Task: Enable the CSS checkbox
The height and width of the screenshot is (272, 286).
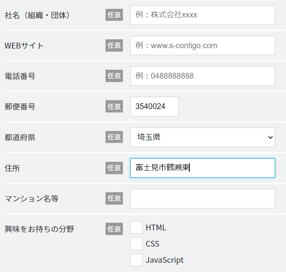Action: click(x=136, y=243)
